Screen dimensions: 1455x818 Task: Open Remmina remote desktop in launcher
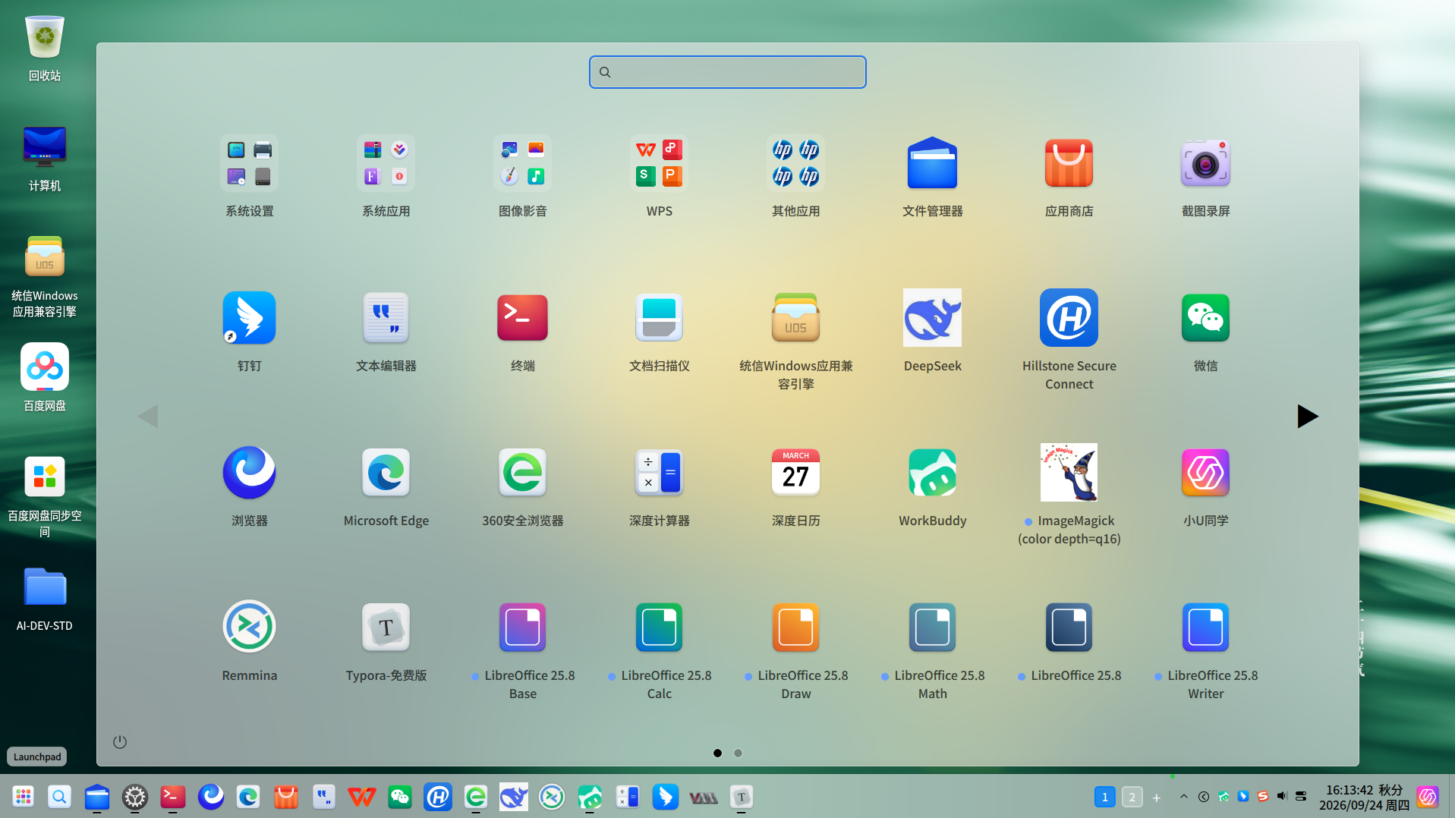249,627
